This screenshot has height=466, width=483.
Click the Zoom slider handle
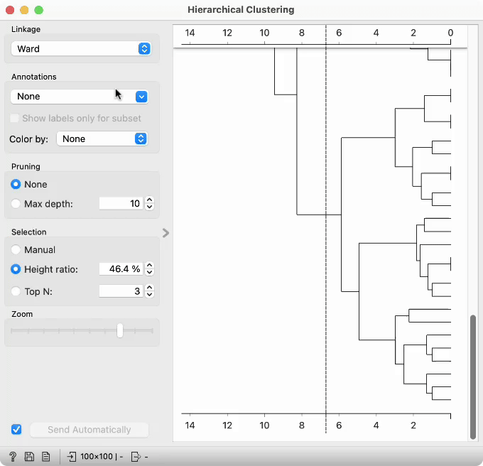(120, 330)
